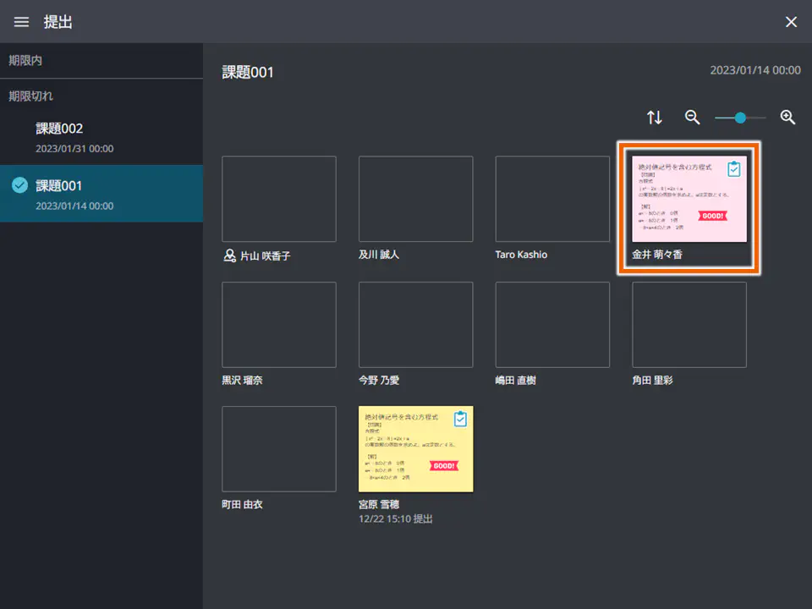Click clipboard check icon on yellow thumbnail
This screenshot has width=812, height=609.
(460, 419)
